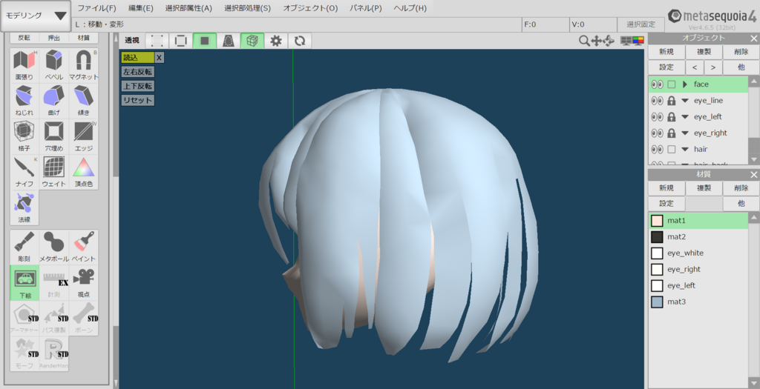Click 上下反転 flip button
The height and width of the screenshot is (389, 760).
[x=137, y=86]
